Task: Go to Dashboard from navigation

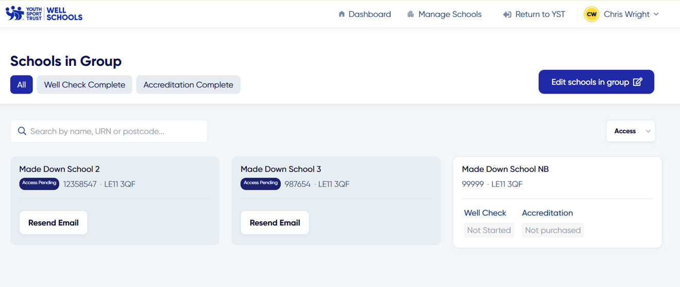Action: click(x=369, y=14)
